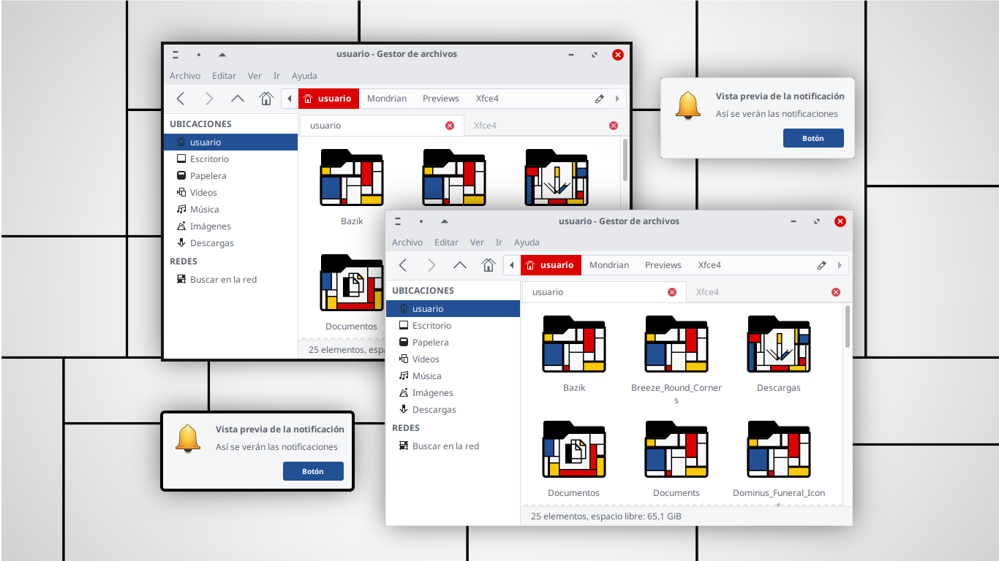Screen dimensions: 999x561
Task: Open window menu button of front window titlebar
Action: (x=397, y=221)
